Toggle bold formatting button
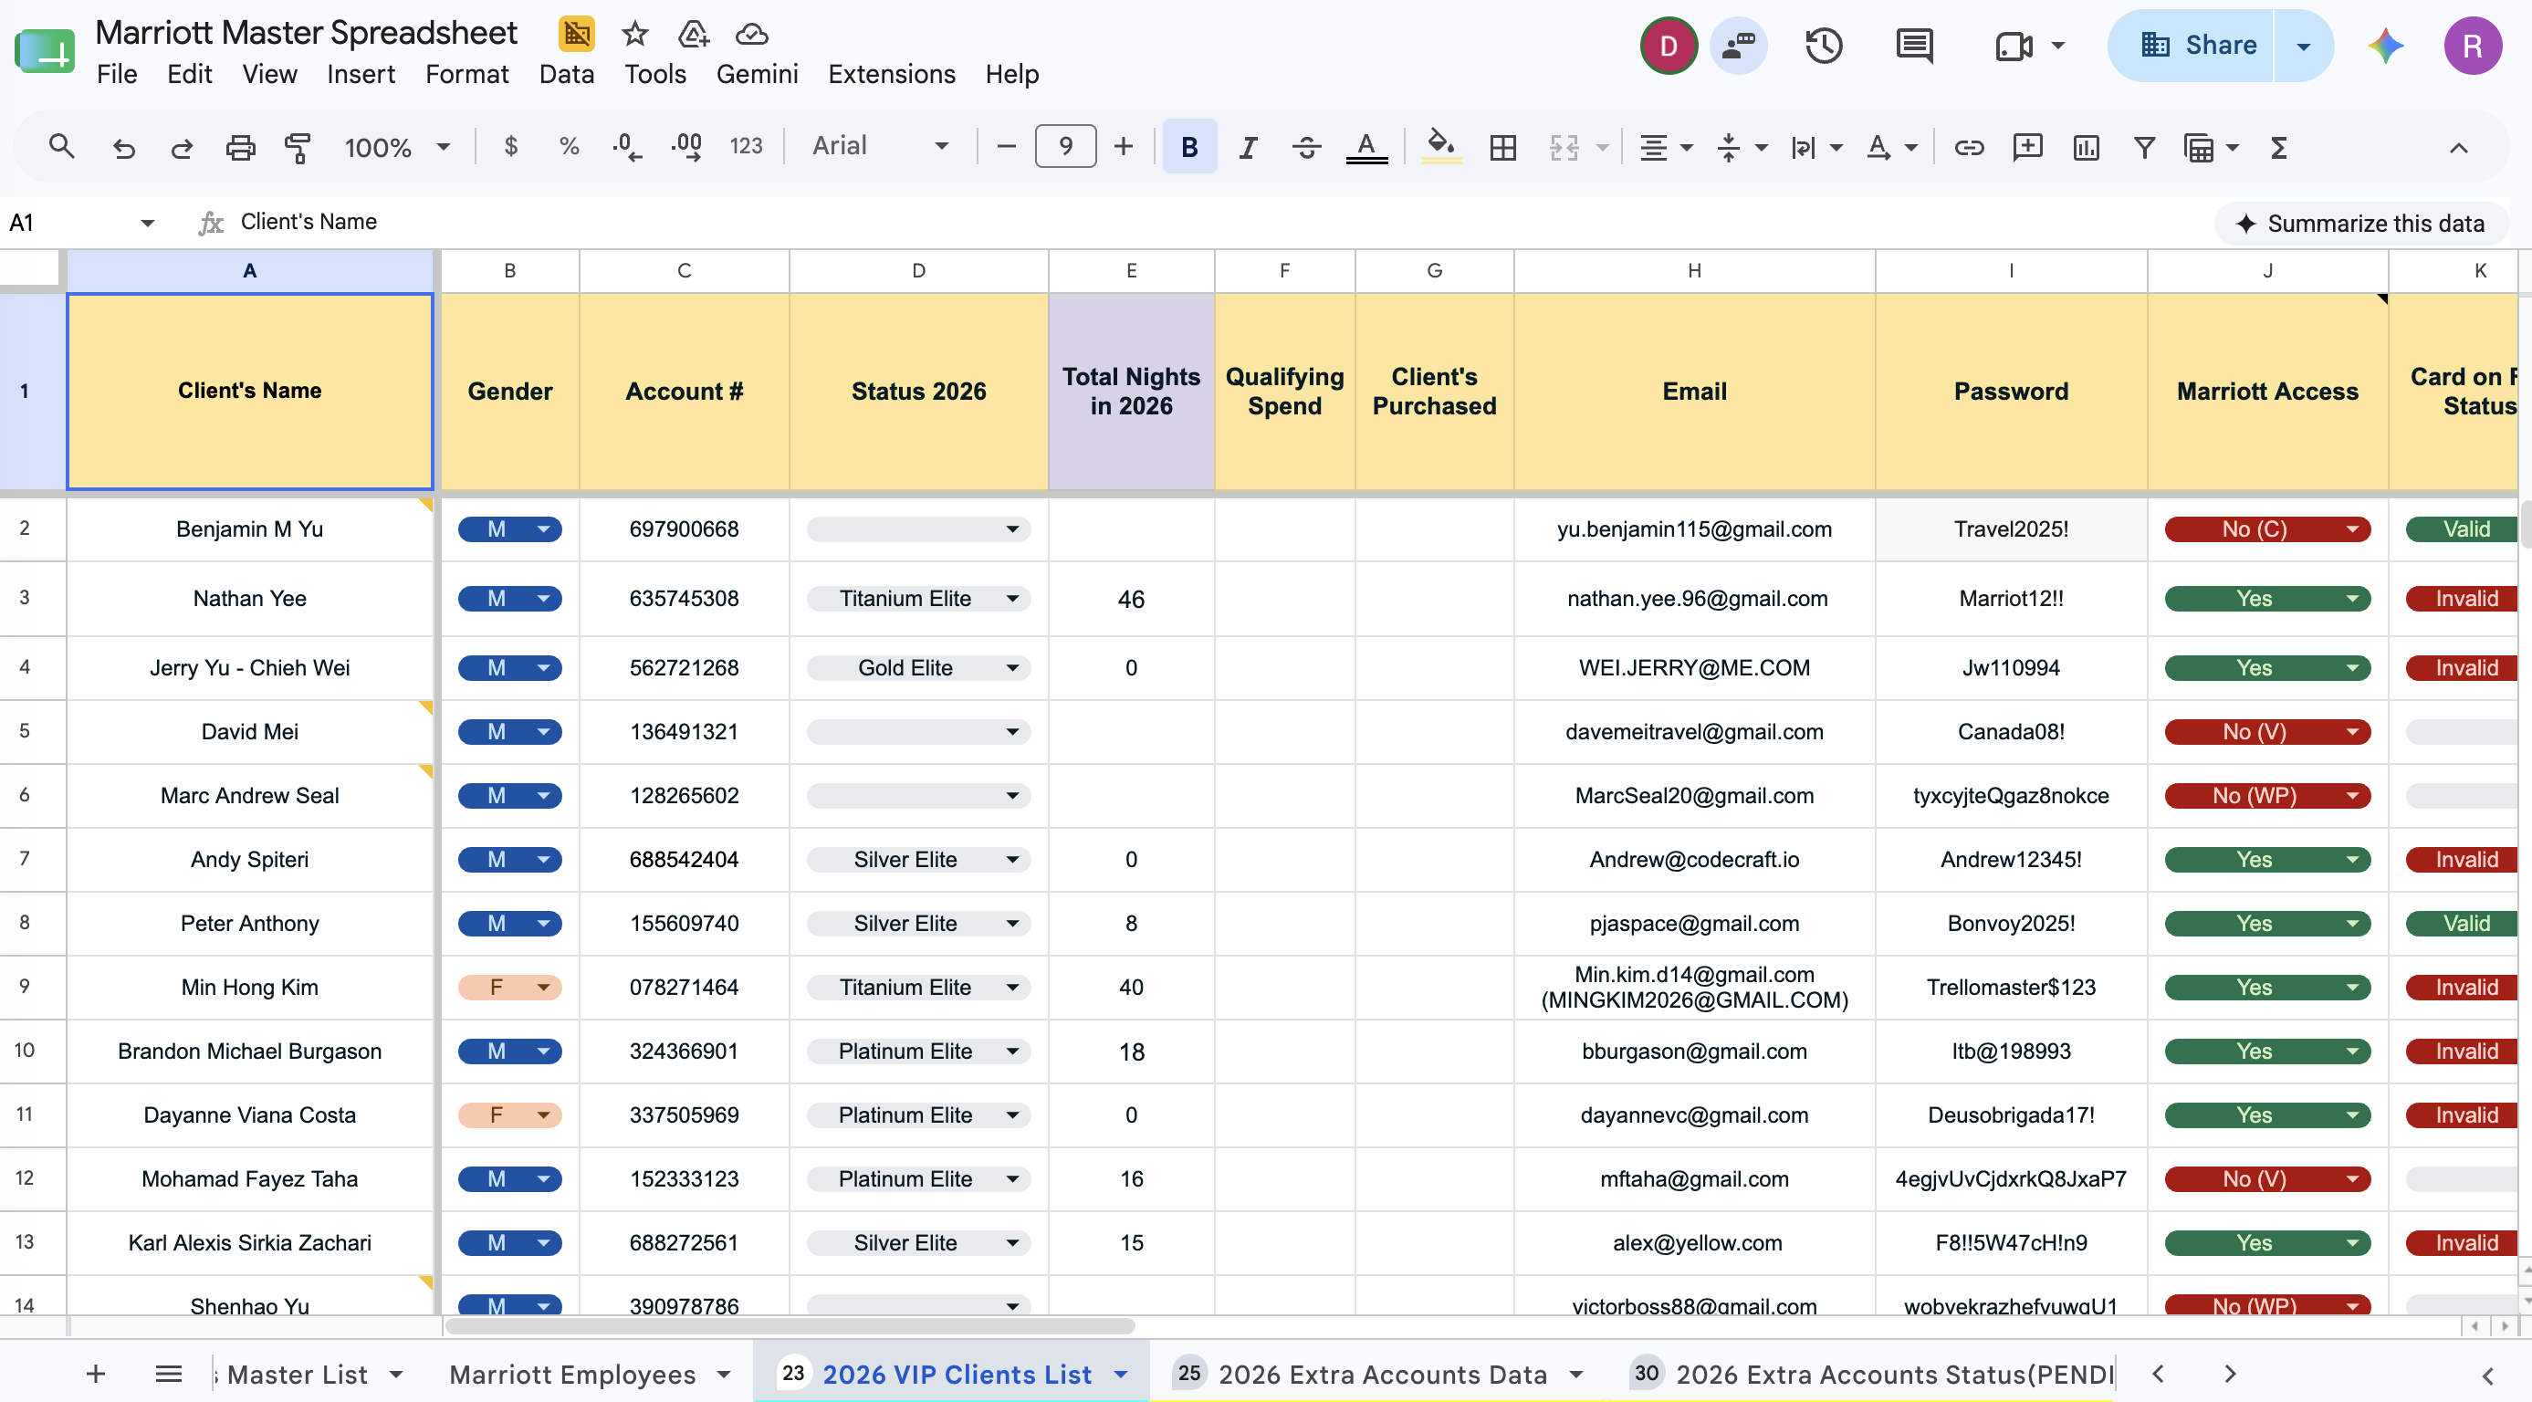Screen dimensions: 2532x1402 tap(1189, 146)
